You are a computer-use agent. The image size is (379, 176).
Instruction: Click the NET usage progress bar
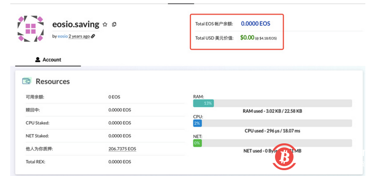pos(273,143)
